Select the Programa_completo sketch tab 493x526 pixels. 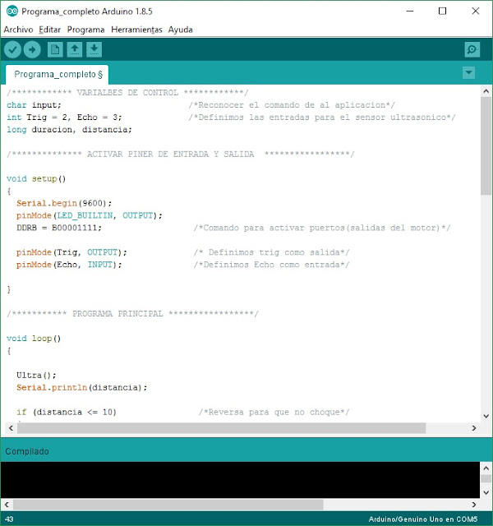[57, 75]
